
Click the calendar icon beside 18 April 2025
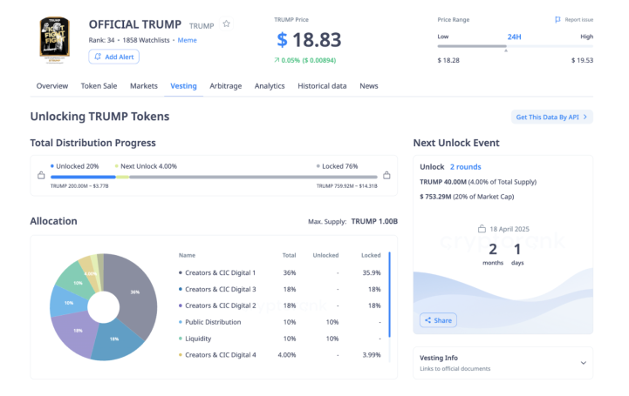point(482,229)
